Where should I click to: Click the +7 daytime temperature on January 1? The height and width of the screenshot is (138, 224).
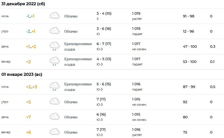tap(28, 117)
